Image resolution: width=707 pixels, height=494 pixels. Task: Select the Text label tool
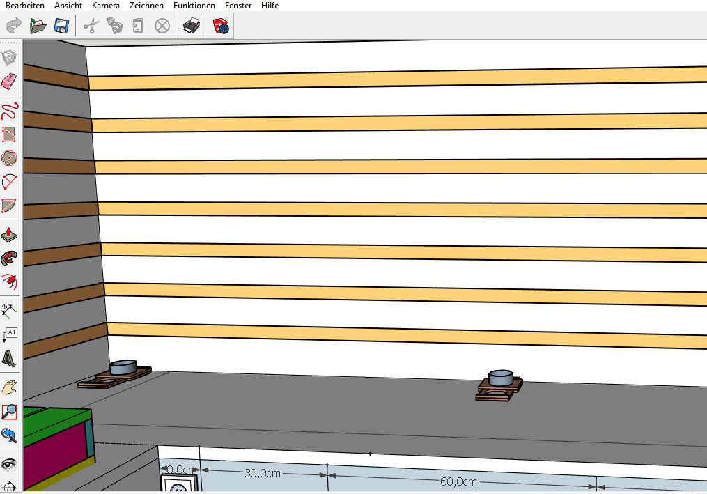coord(10,333)
